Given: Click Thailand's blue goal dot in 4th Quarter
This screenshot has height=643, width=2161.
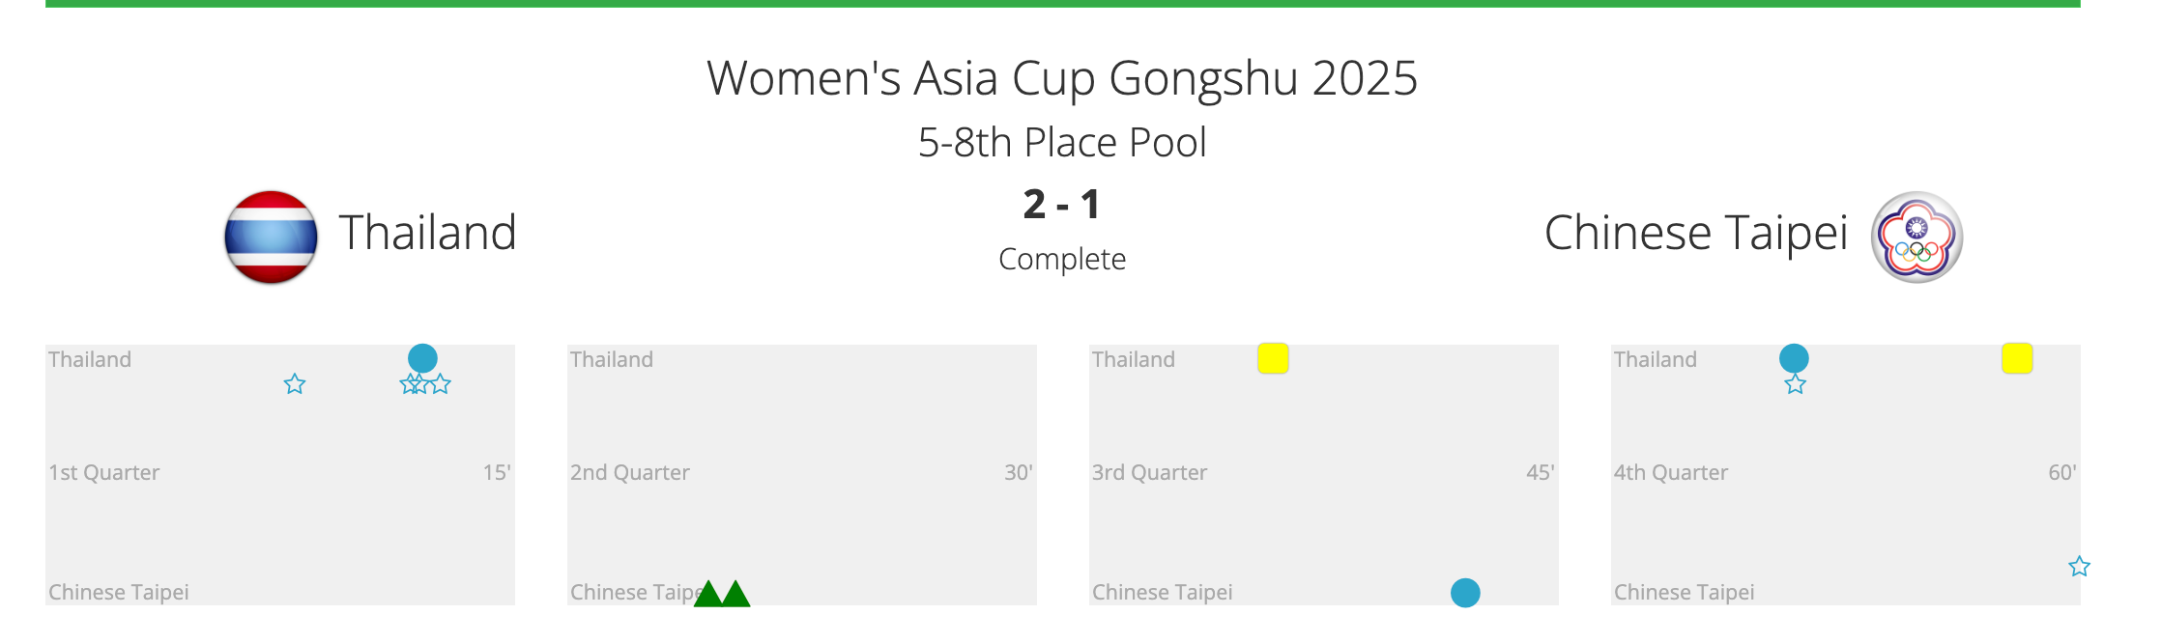Looking at the screenshot, I should 1794,358.
